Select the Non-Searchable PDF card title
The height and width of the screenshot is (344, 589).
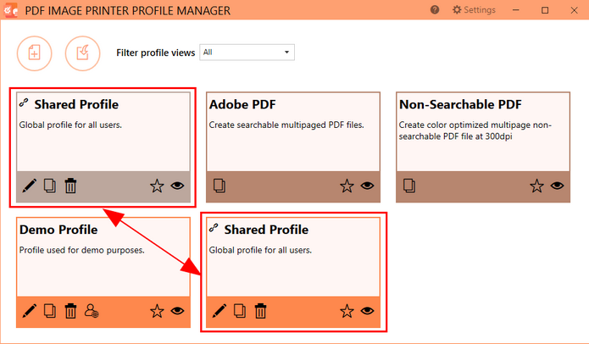(x=460, y=104)
